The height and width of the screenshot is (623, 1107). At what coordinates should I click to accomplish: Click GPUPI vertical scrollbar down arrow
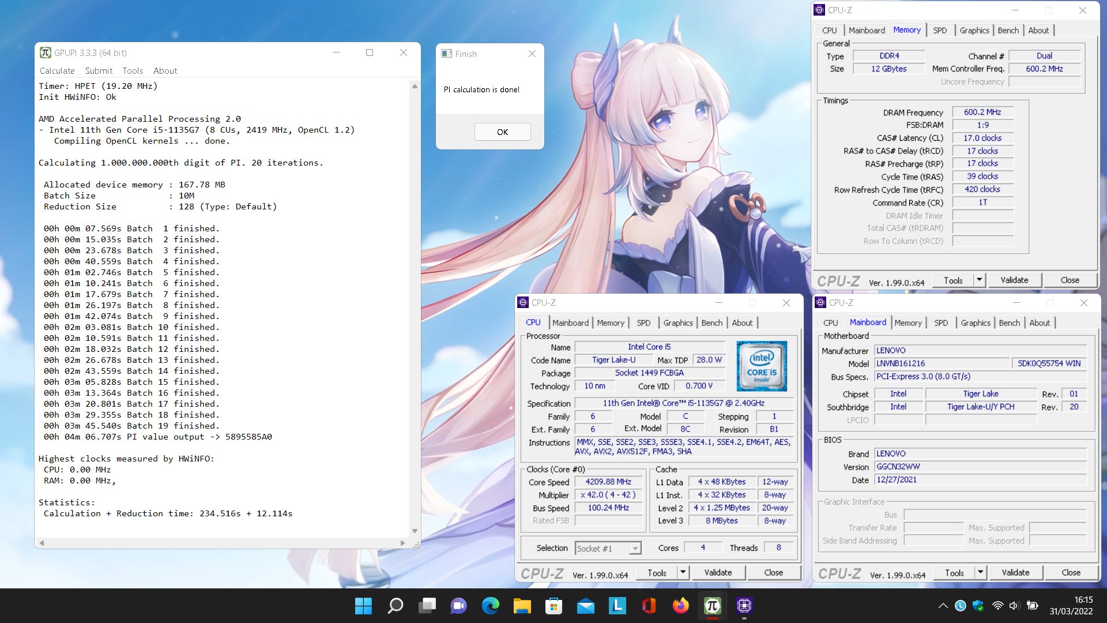click(415, 531)
